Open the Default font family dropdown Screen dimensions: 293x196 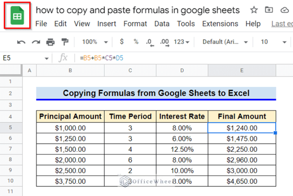click(x=225, y=42)
